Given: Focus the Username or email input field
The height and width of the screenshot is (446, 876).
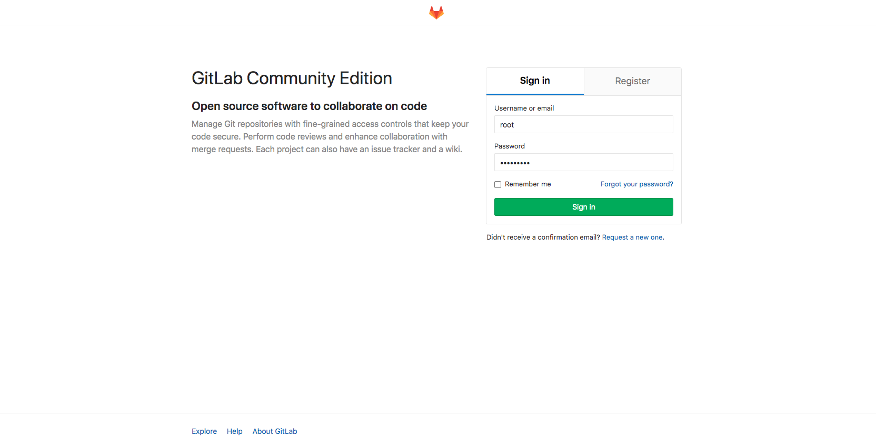Looking at the screenshot, I should pyautogui.click(x=583, y=125).
